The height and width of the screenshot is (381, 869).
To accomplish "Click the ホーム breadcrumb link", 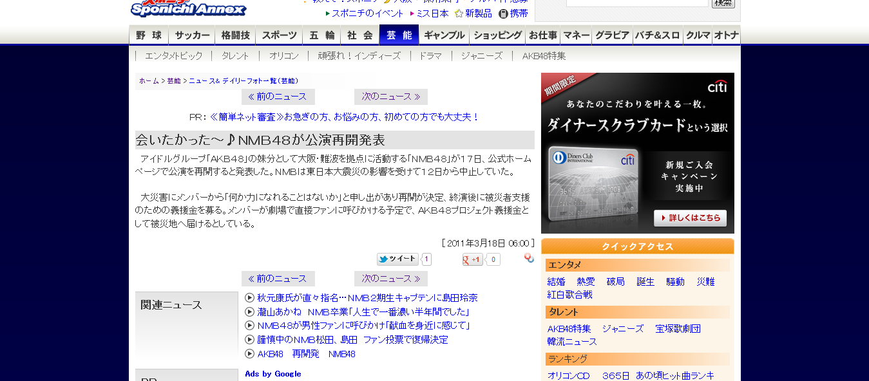I will tap(149, 81).
